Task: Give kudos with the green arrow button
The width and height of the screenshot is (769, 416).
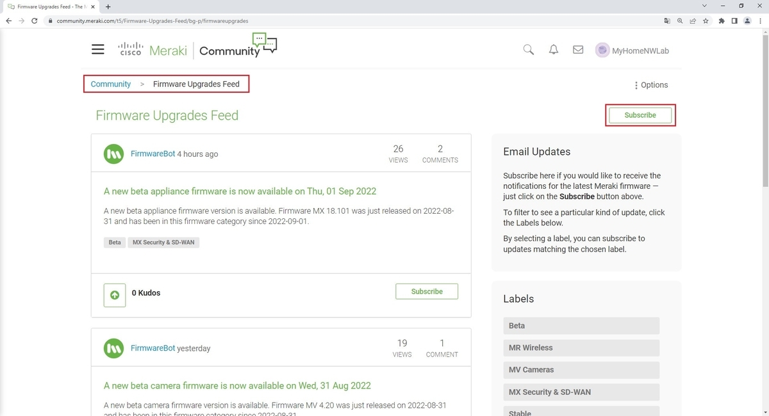Action: 115,295
